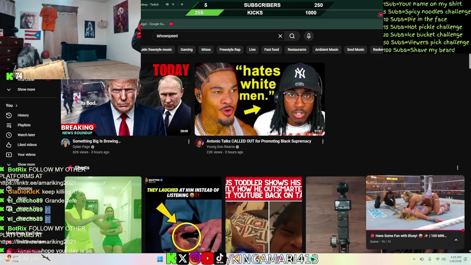471x265 pixels.
Task: Open the toddler outsmarted short
Action: tap(263, 215)
